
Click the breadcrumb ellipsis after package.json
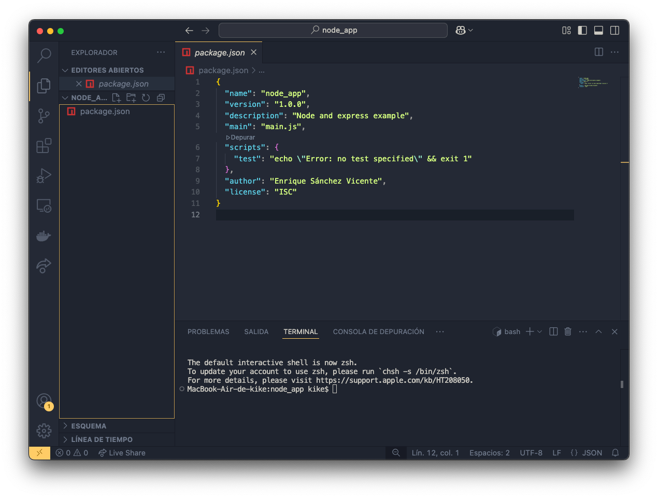pyautogui.click(x=262, y=71)
